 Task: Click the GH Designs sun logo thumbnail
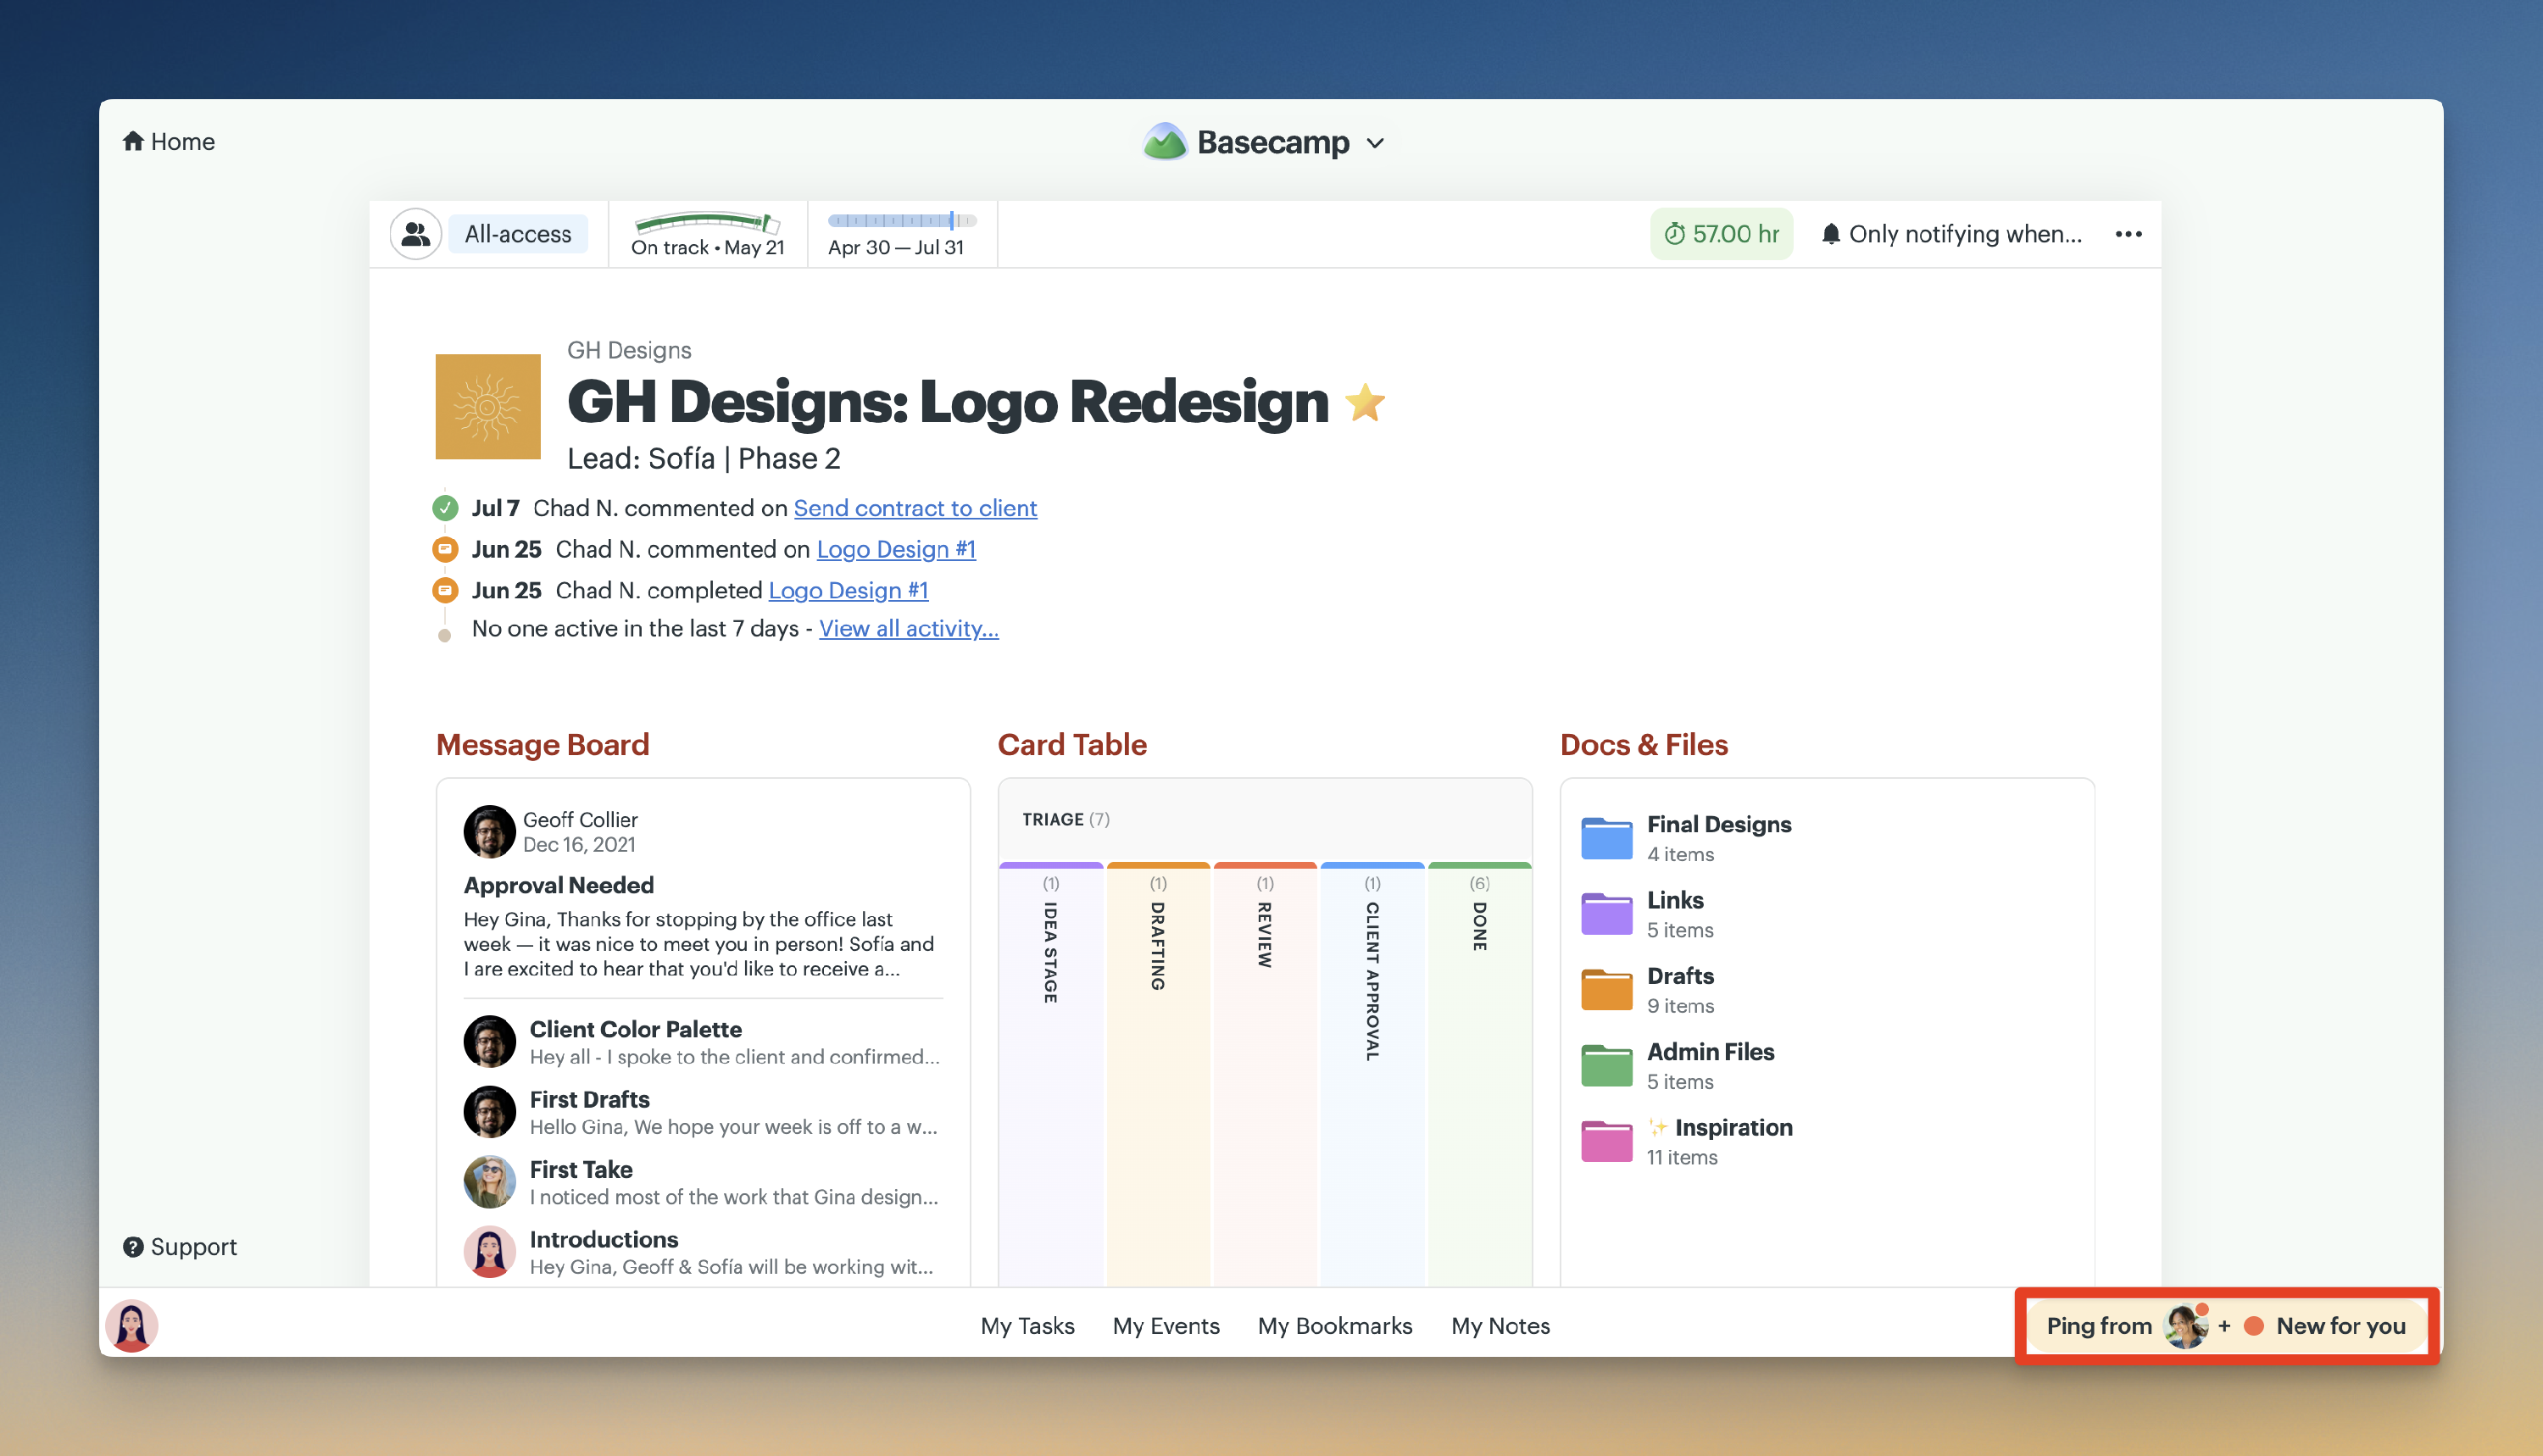(488, 406)
